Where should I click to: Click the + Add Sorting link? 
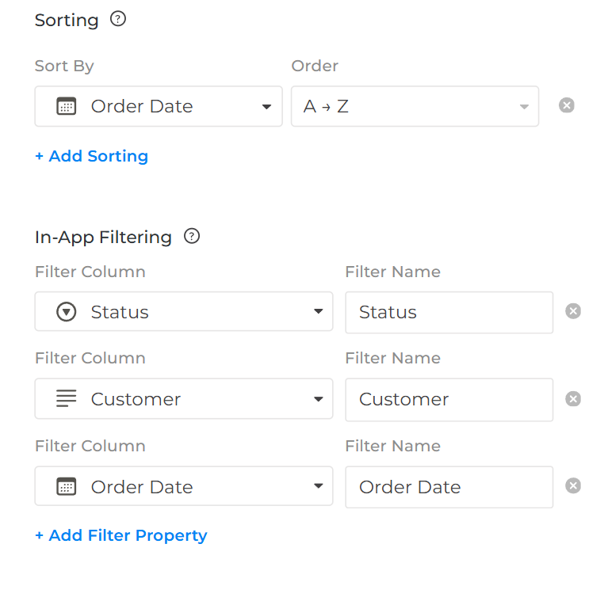point(91,156)
